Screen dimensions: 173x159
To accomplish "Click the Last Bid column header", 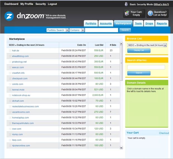I will pyautogui.click(x=99, y=45).
